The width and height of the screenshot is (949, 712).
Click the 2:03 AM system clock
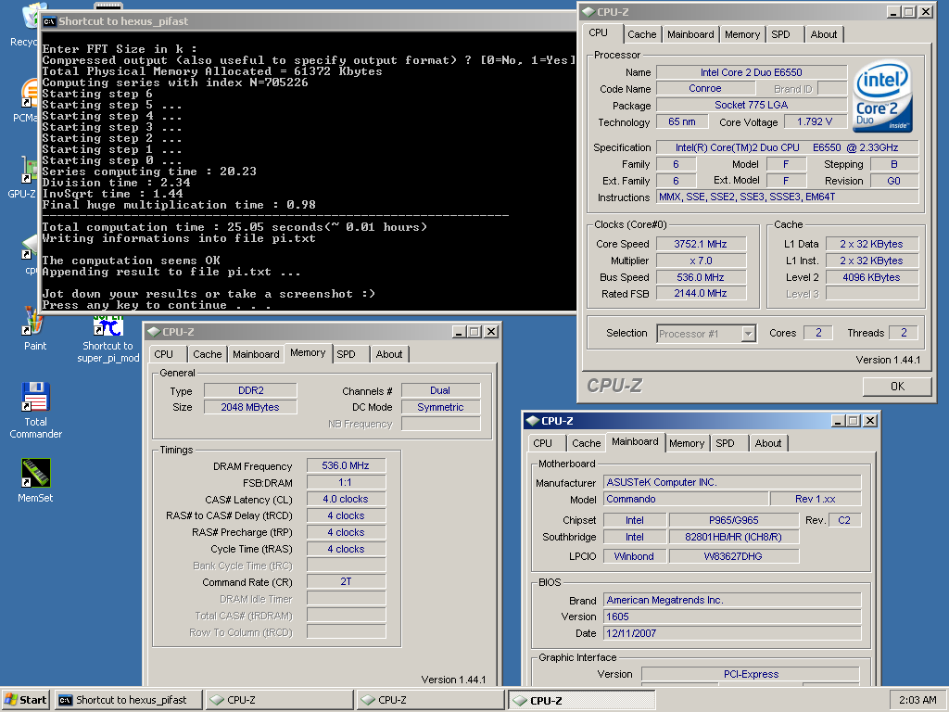tap(917, 700)
